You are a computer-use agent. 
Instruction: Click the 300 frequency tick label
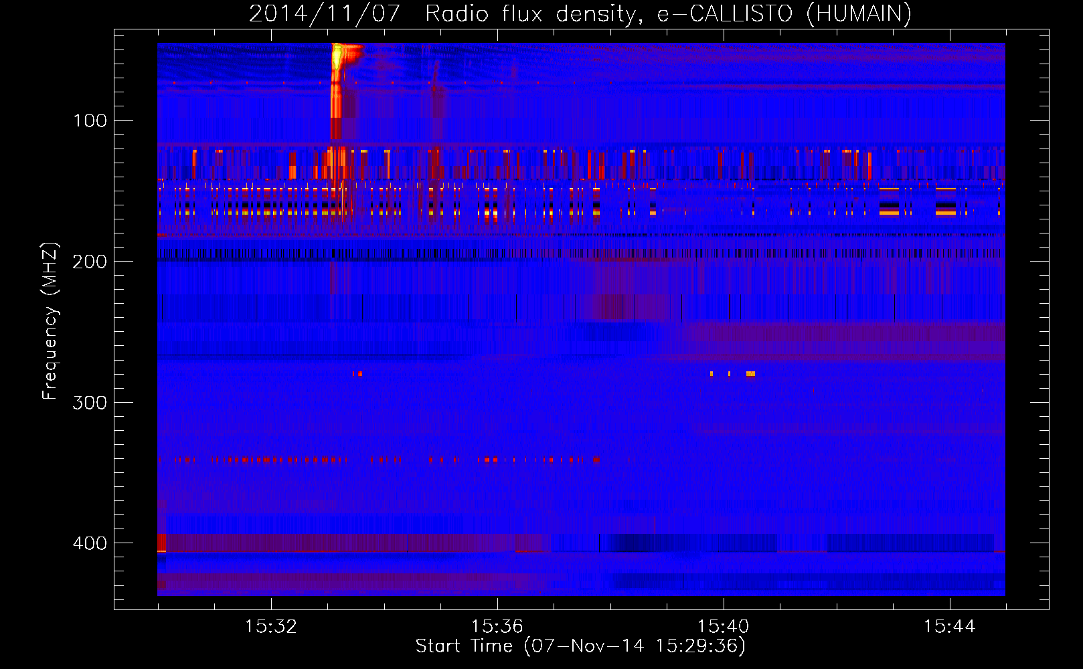pyautogui.click(x=90, y=402)
